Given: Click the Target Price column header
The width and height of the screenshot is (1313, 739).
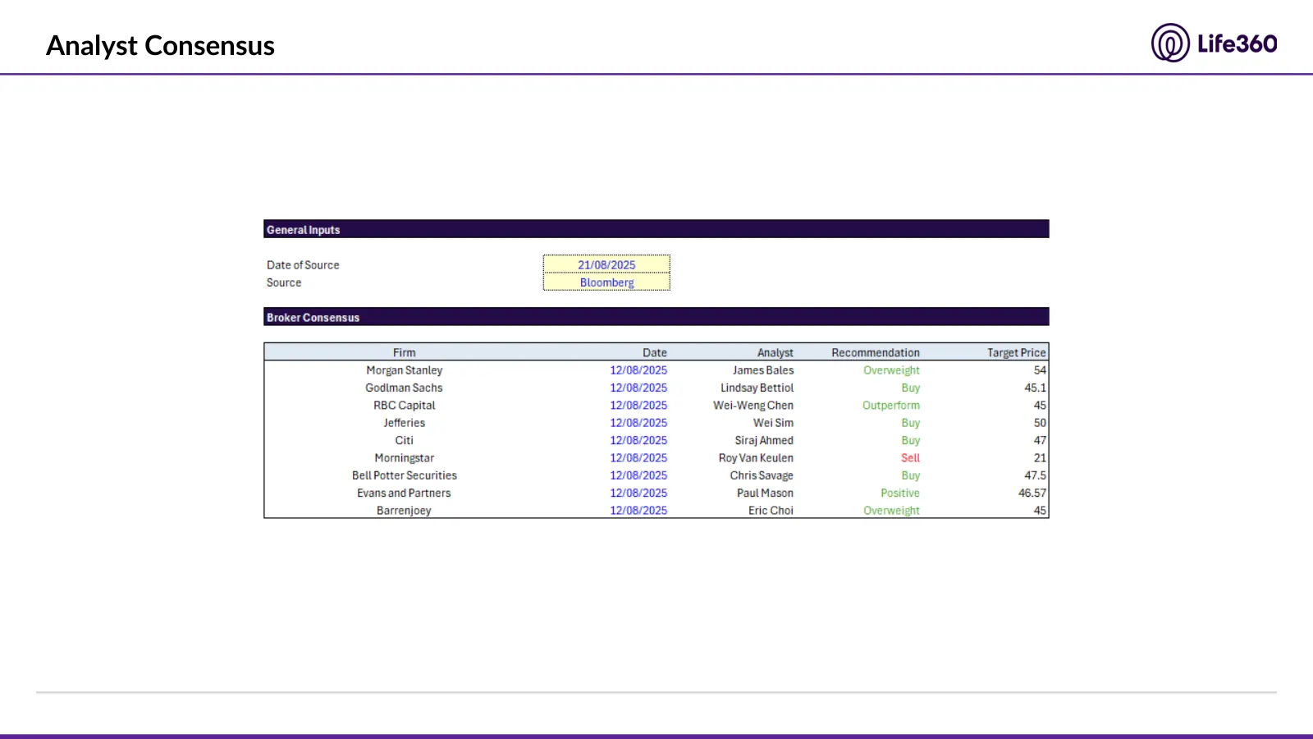Looking at the screenshot, I should point(1017,353).
